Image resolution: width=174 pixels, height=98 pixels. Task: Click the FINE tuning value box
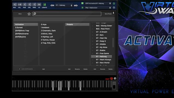[24, 5]
